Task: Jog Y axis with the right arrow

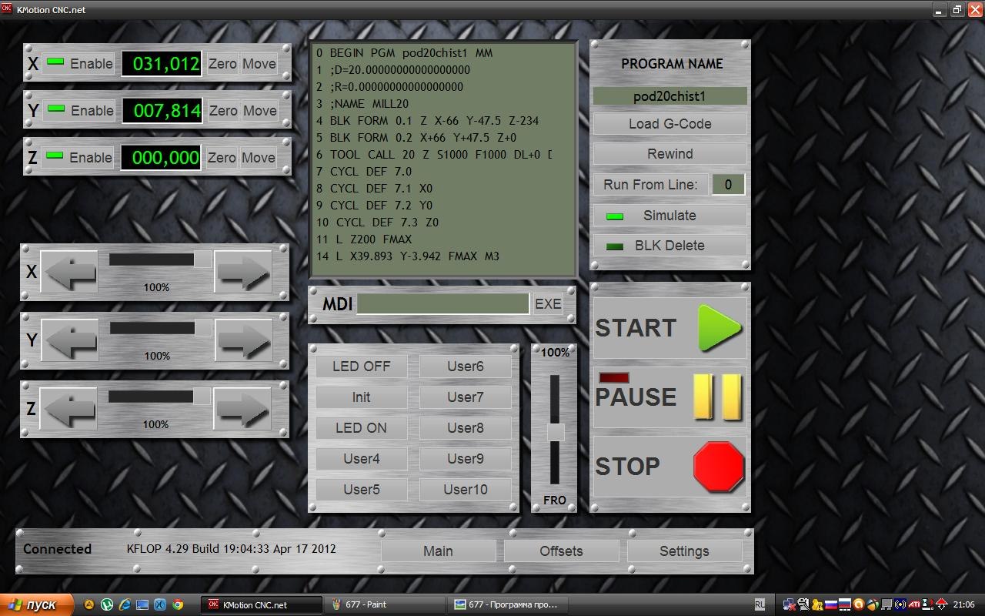Action: pyautogui.click(x=244, y=340)
